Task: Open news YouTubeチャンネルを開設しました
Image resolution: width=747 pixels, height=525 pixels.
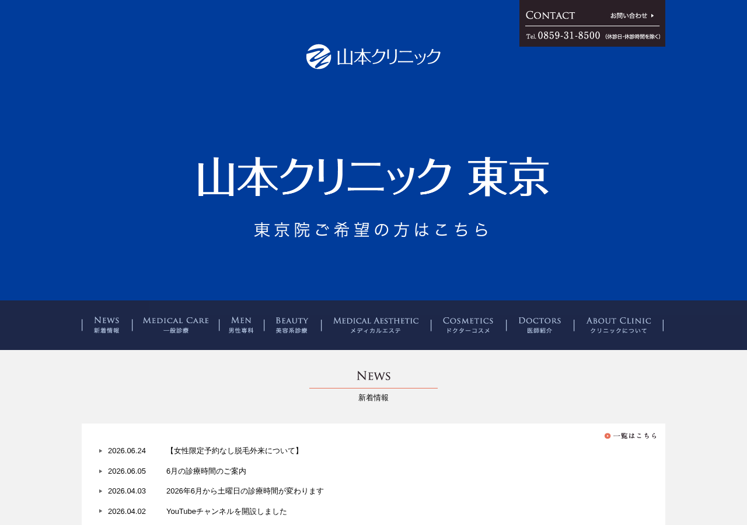Action: 226,512
